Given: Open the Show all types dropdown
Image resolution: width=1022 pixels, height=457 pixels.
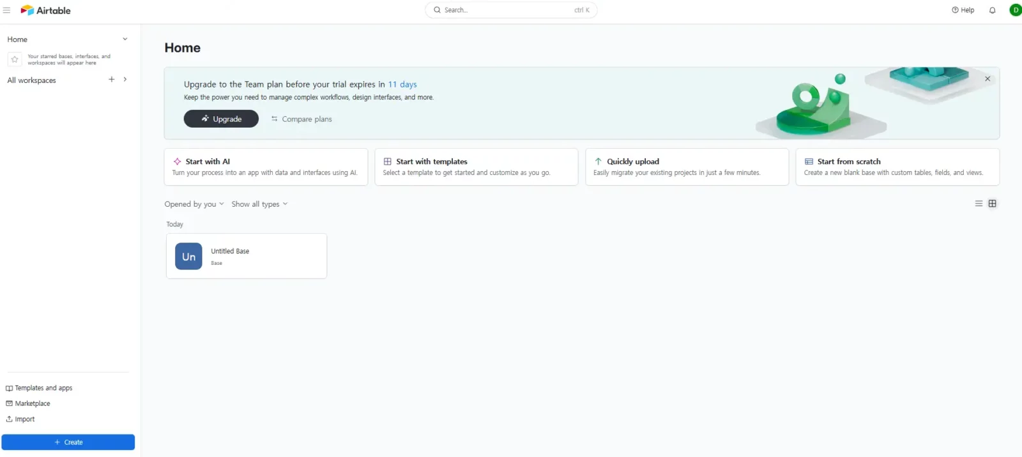Looking at the screenshot, I should point(259,204).
